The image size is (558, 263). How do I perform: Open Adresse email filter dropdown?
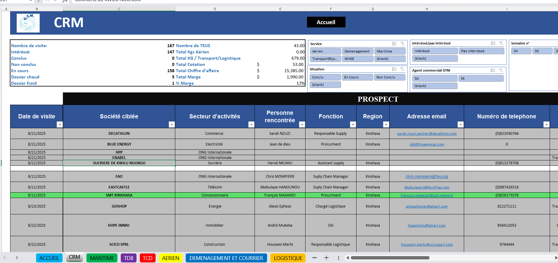pos(461,125)
